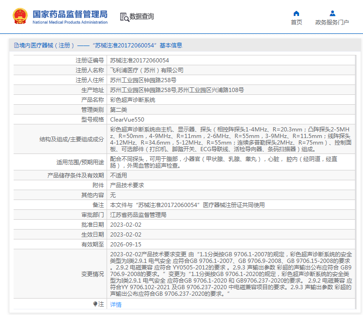Click the 生效日期 value 2023-02-02
Image resolution: width=363 pixels, height=315 pixels.
pos(126,234)
